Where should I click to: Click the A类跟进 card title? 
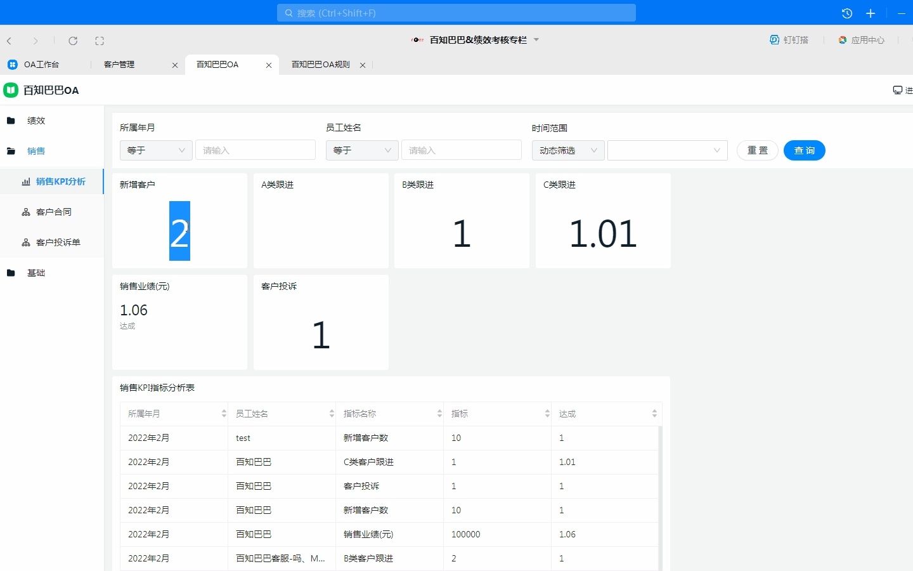(x=277, y=185)
